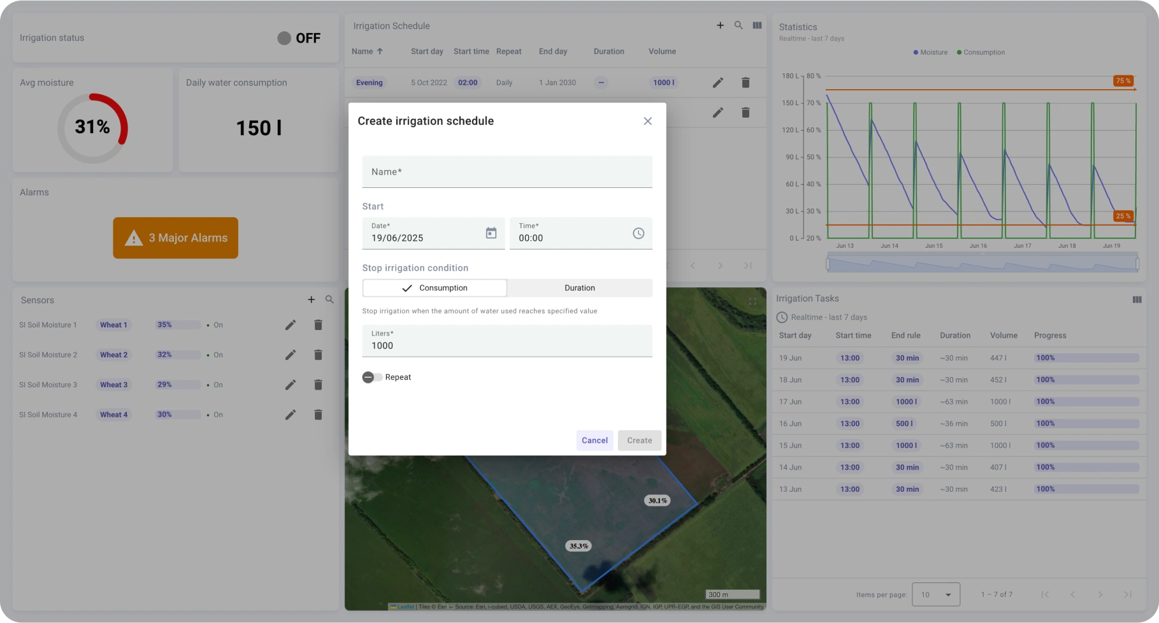This screenshot has height=623, width=1159.
Task: Search sensors with the magnifier icon
Action: (x=329, y=299)
